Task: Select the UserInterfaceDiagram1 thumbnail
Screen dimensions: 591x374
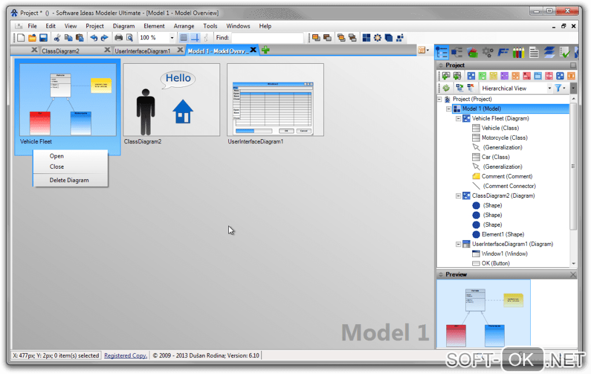Action: [x=275, y=100]
